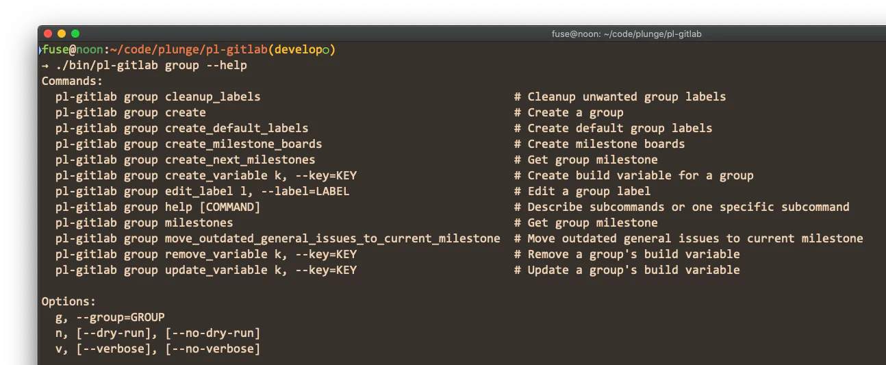Click the 'create_next_milestones' command

[240, 160]
